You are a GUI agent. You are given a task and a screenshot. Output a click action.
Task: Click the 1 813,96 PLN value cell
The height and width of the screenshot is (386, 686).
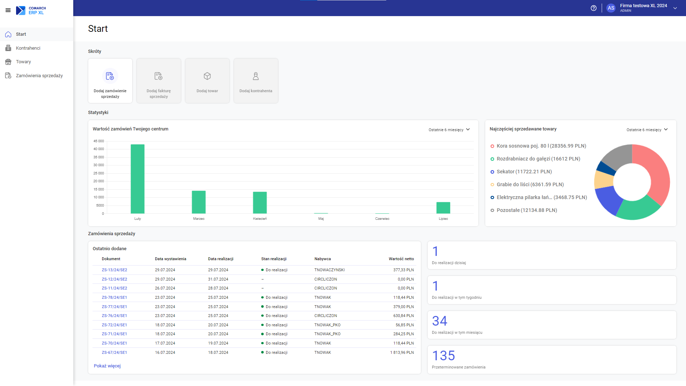(x=402, y=353)
